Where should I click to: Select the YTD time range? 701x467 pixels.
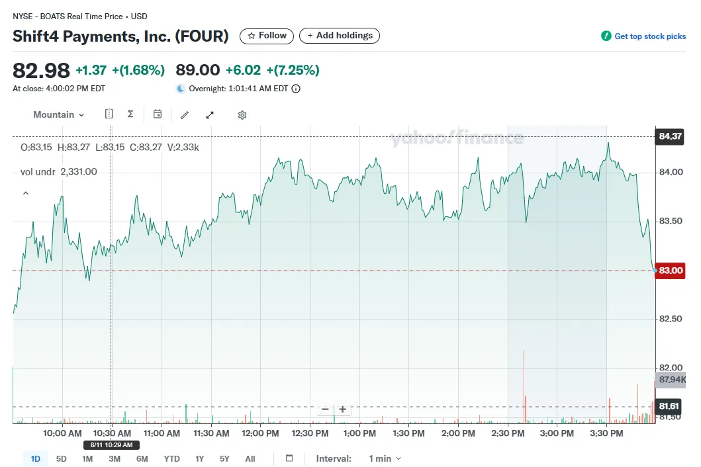click(172, 458)
